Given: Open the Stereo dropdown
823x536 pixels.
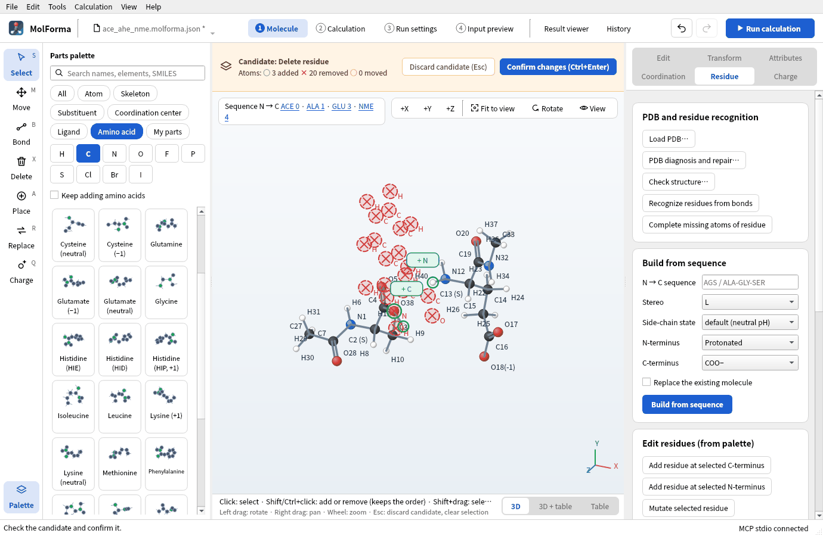Looking at the screenshot, I should 750,302.
